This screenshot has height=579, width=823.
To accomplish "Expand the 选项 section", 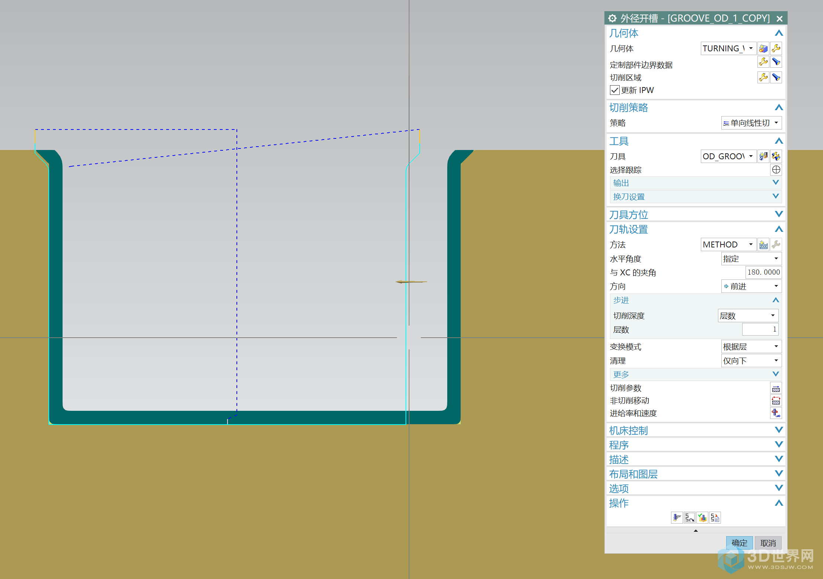I will click(779, 488).
